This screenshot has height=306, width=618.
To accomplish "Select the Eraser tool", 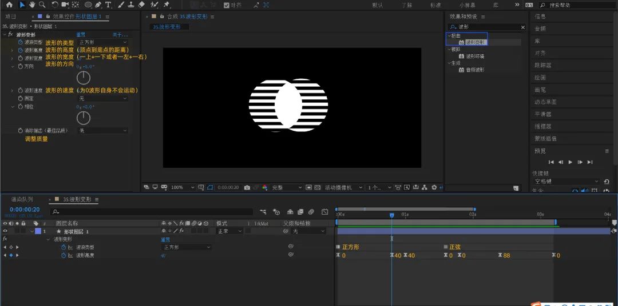I will pyautogui.click(x=142, y=5).
